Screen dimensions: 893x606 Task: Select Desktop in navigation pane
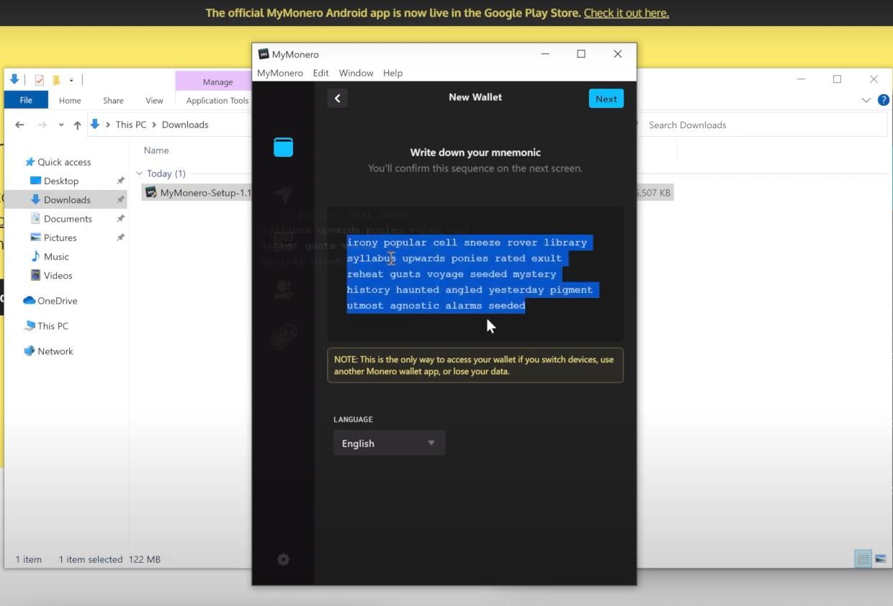(x=60, y=181)
